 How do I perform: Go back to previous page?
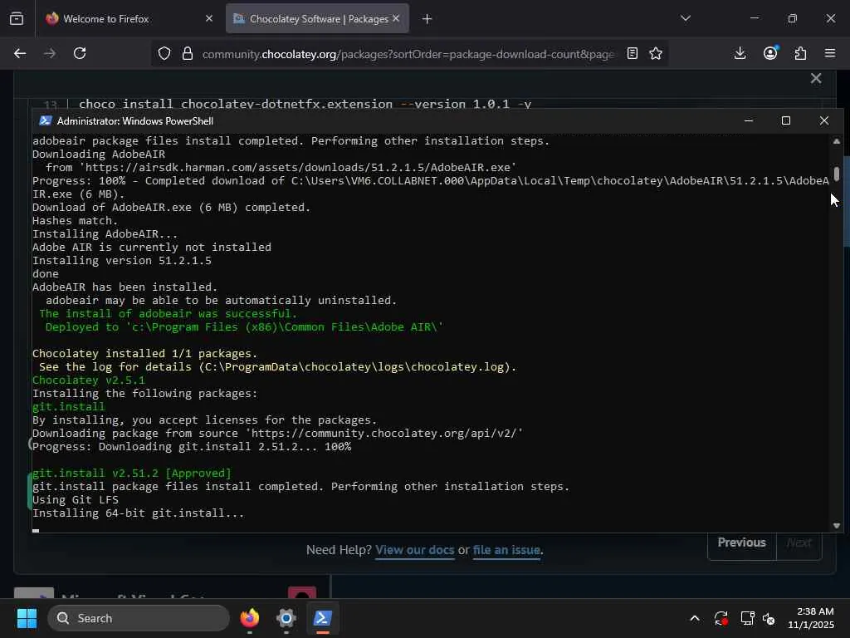click(20, 53)
